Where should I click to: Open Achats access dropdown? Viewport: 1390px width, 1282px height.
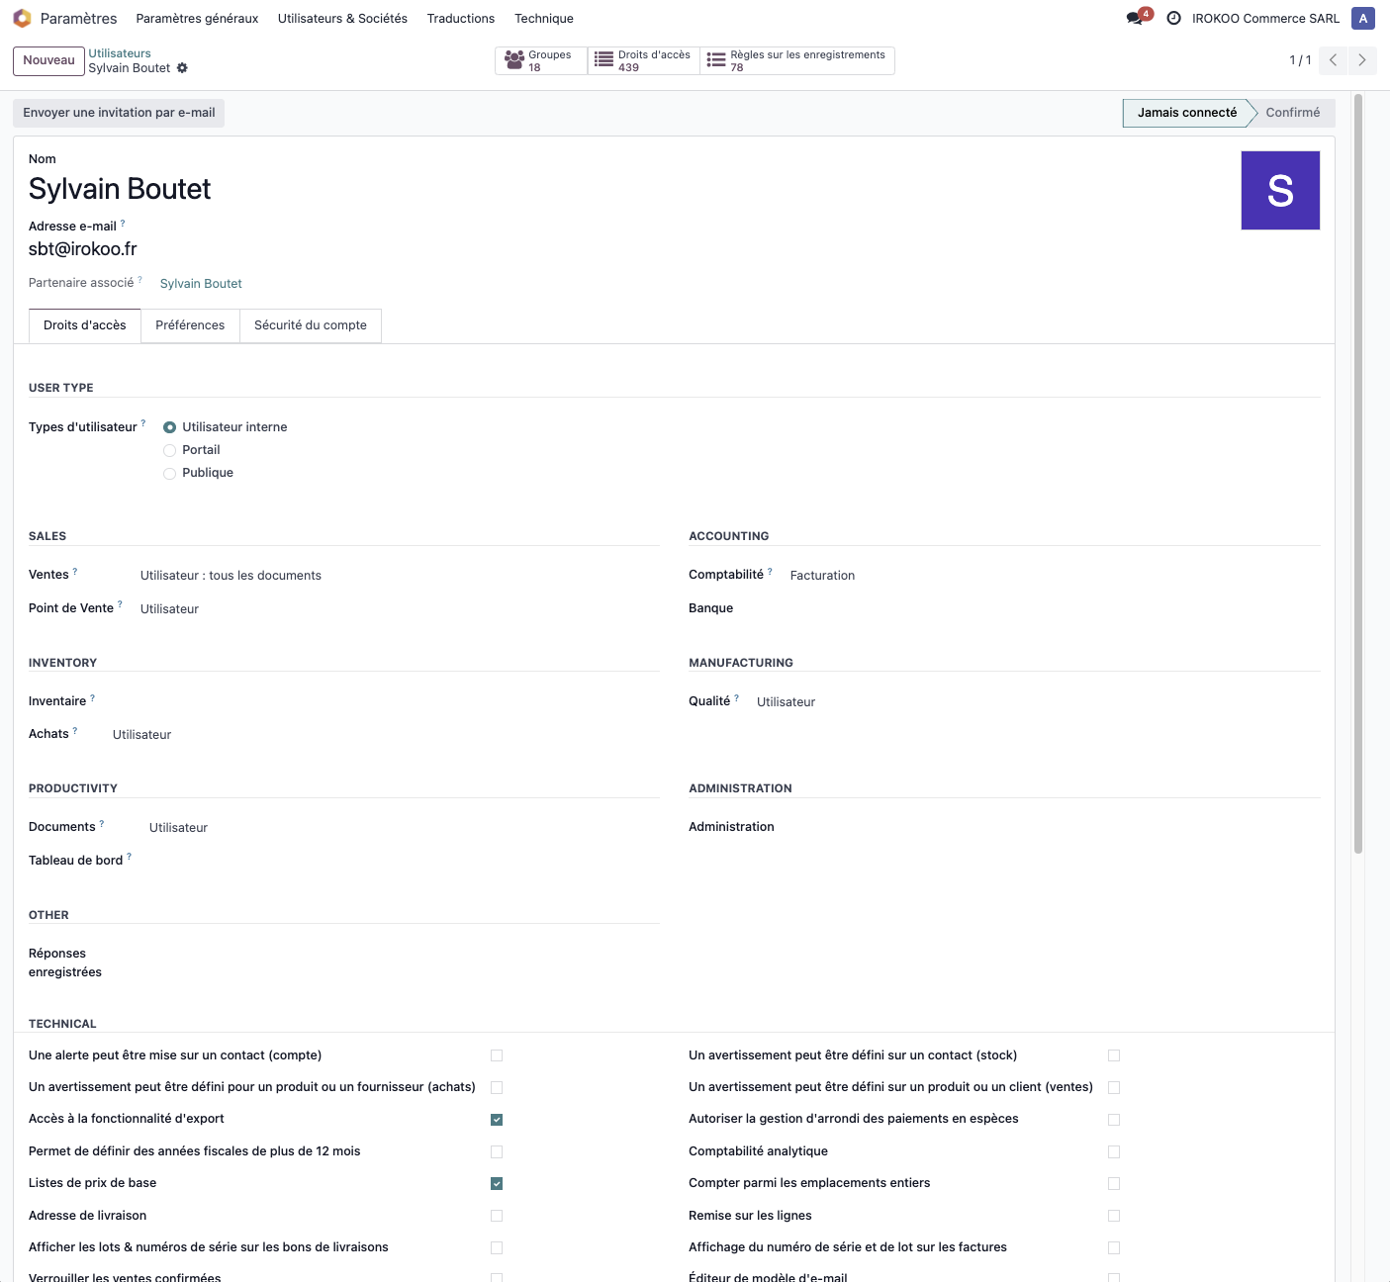[385, 734]
